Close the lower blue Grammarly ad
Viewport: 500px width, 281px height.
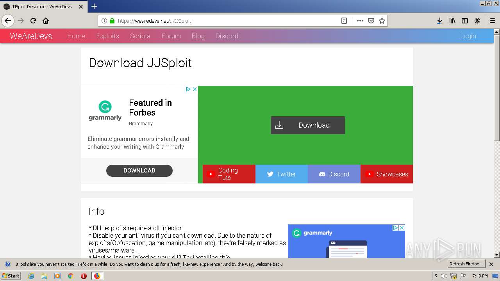pyautogui.click(x=402, y=228)
